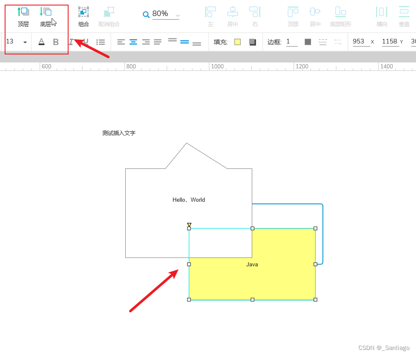Click the bottom-left resize handle of Java
The width and height of the screenshot is (416, 355).
coord(189,300)
